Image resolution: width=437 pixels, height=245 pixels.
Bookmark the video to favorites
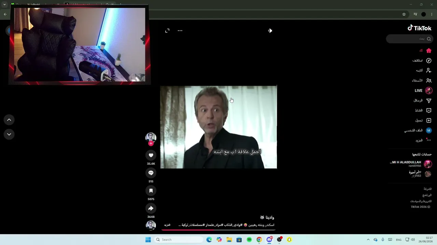coord(151,191)
